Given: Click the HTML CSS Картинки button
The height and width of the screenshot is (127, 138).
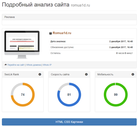Looking at the screenshot, I should [69, 122].
